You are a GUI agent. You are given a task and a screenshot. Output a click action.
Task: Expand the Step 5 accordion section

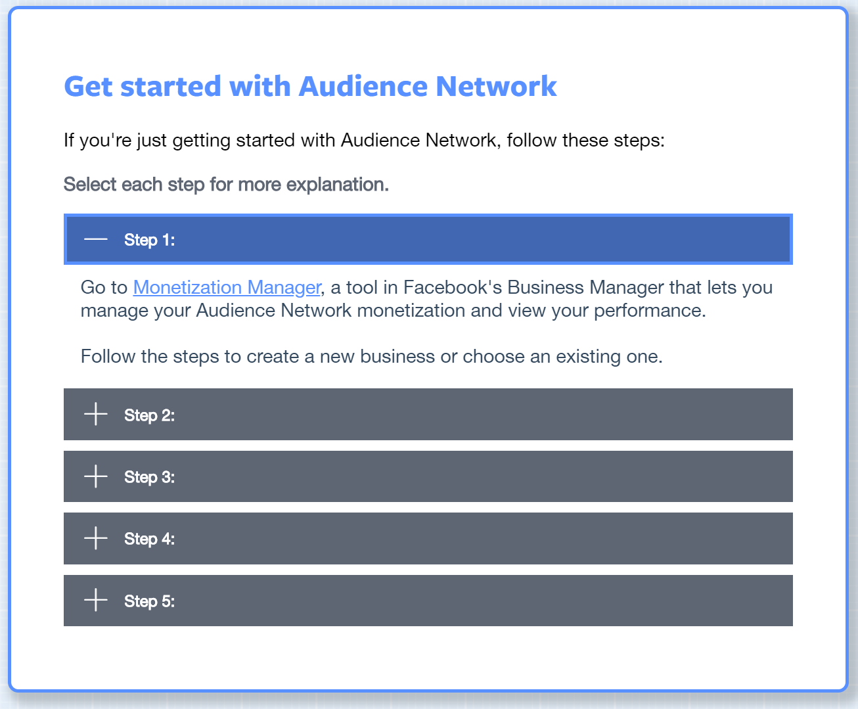point(428,601)
